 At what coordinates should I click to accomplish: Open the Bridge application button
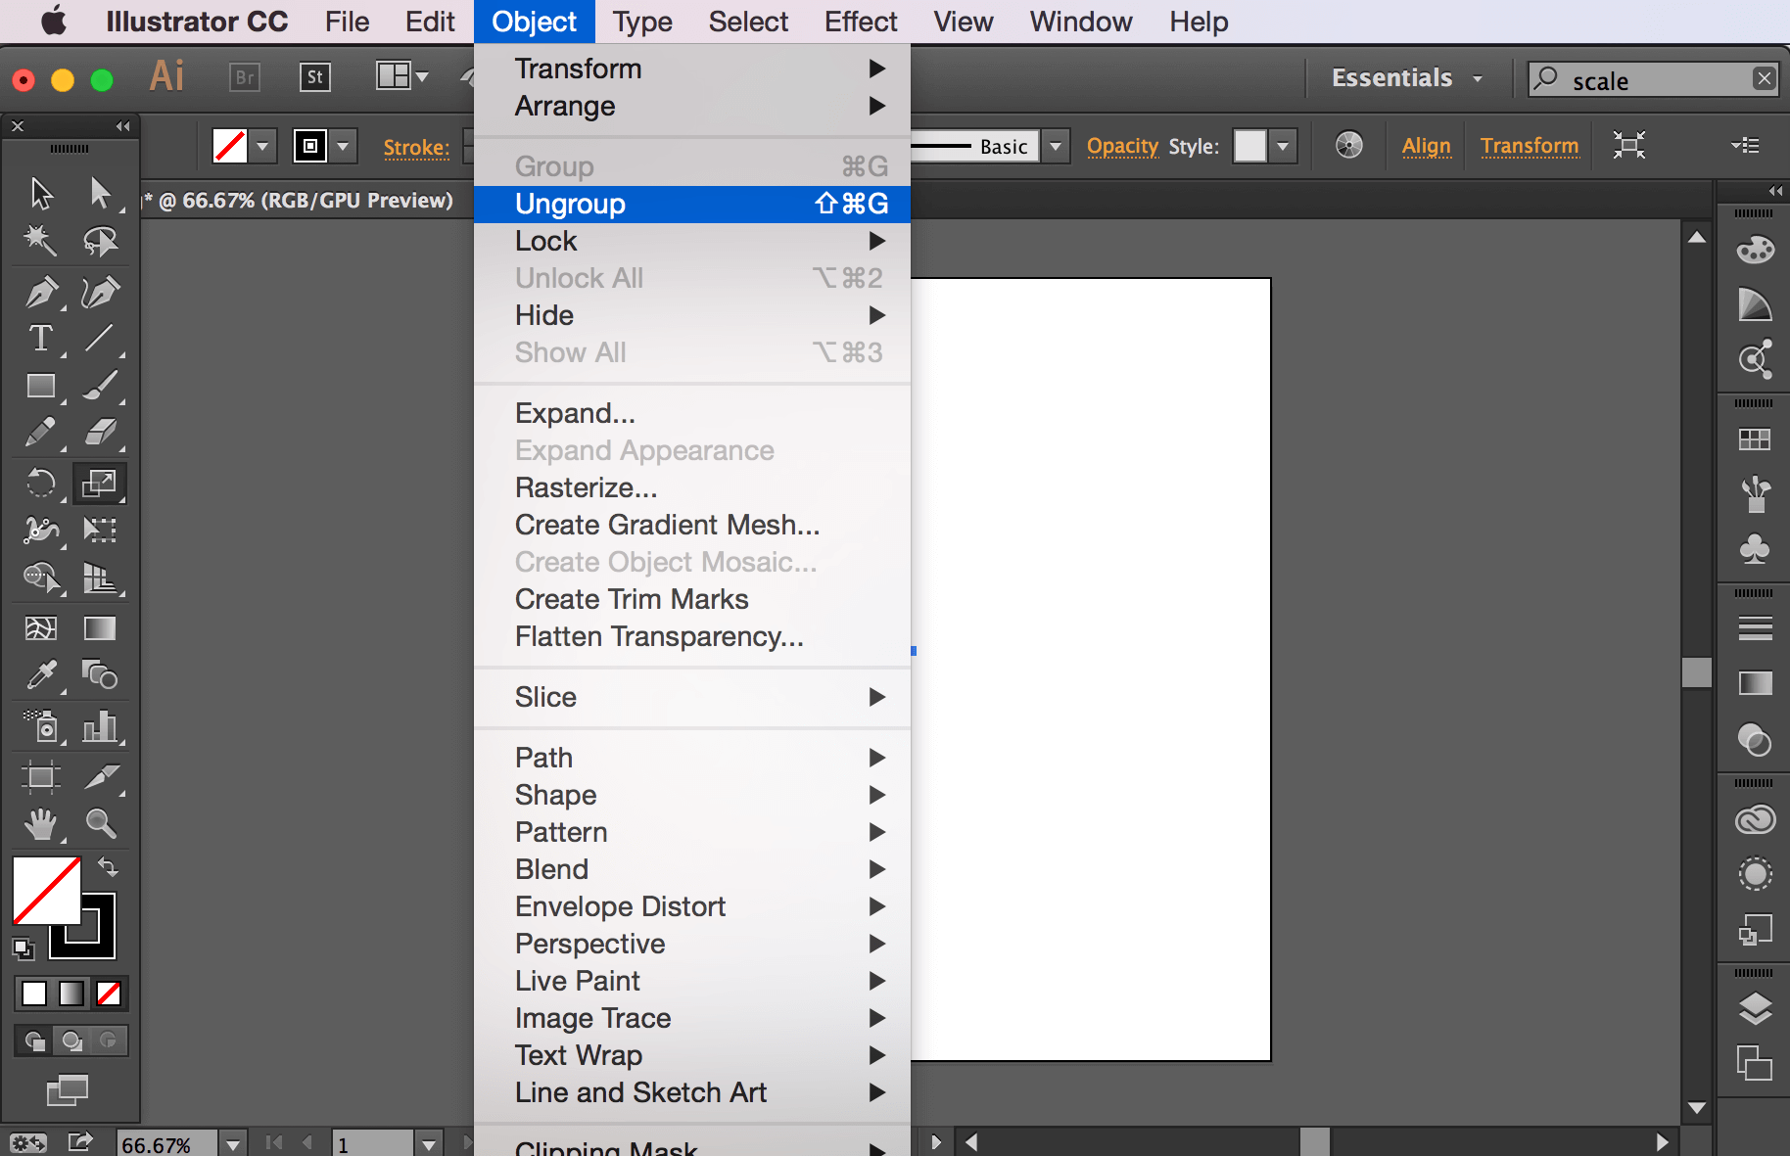(x=245, y=77)
